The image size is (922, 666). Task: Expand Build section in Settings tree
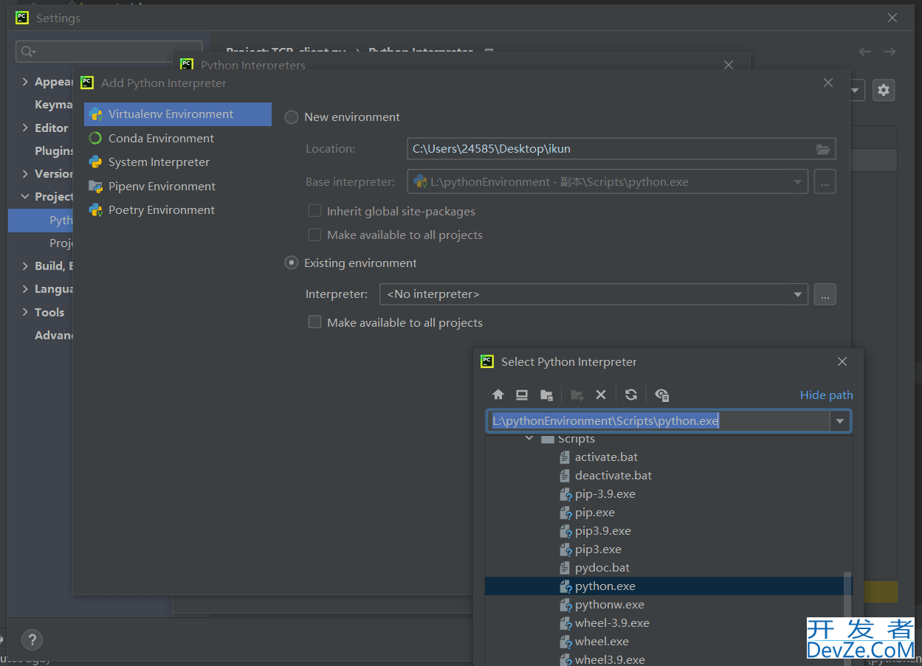25,266
